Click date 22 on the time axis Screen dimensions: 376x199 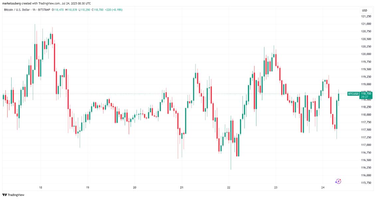(229, 187)
